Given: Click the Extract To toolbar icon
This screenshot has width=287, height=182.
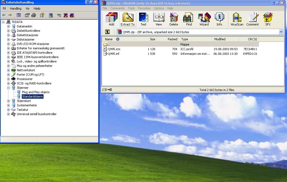Looking at the screenshot, I should coord(128,19).
